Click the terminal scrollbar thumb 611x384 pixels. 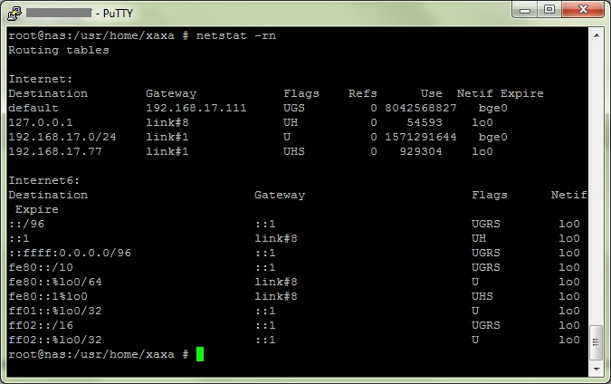(597, 342)
